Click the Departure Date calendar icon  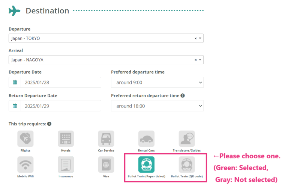click(15, 82)
